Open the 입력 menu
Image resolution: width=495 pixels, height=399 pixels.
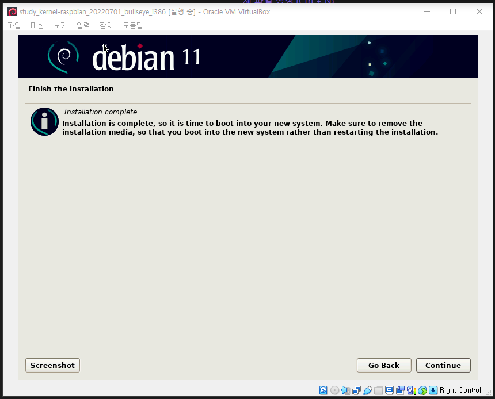pos(83,25)
